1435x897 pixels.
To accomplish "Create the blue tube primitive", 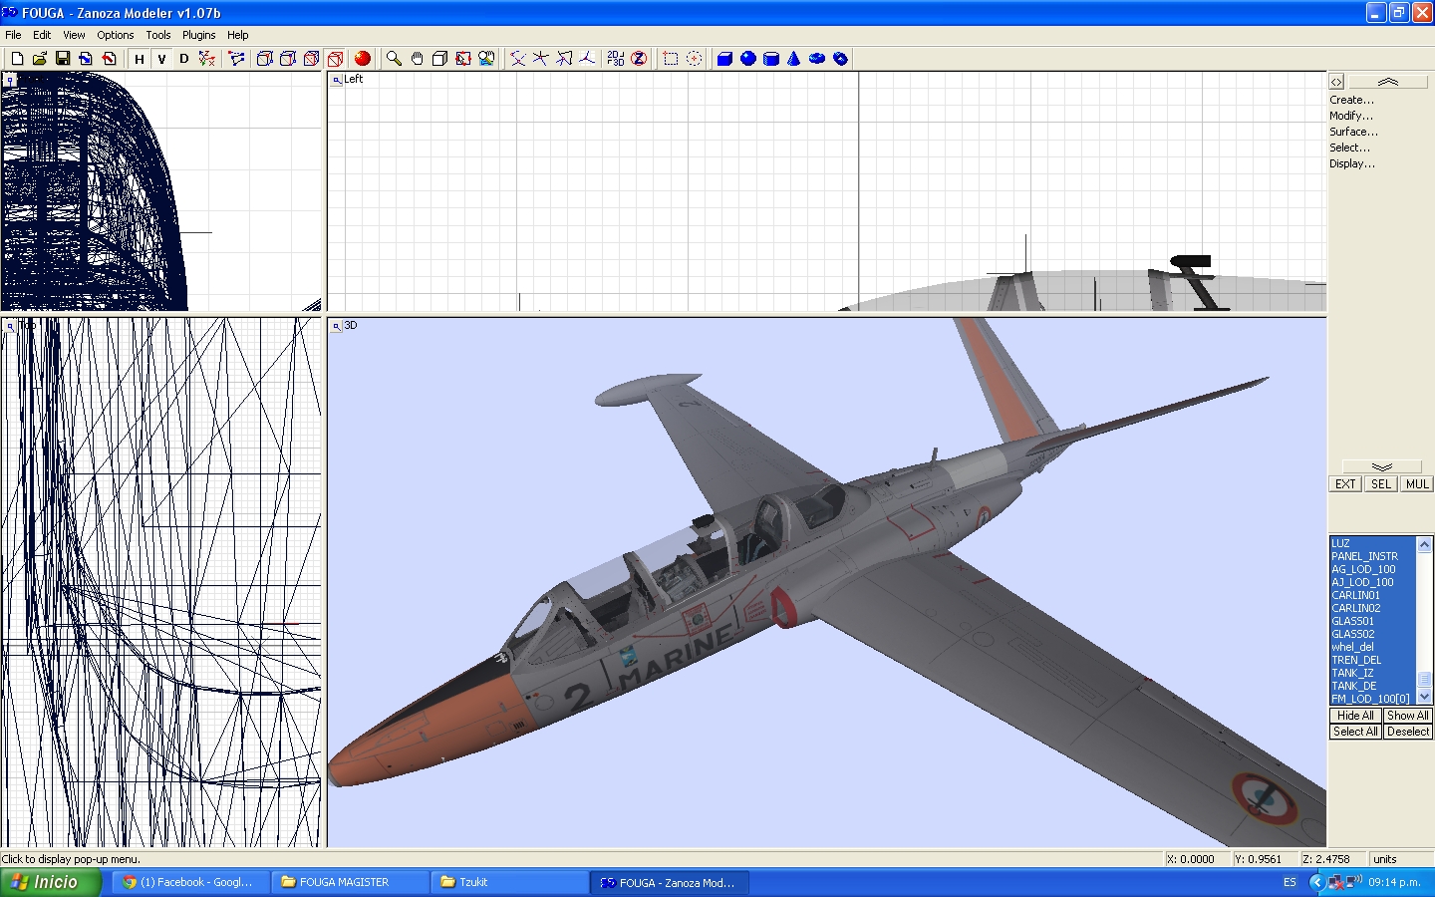I will coord(841,59).
